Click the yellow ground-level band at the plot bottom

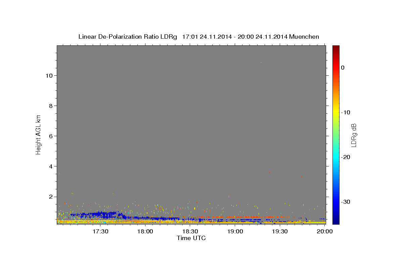tap(191, 222)
